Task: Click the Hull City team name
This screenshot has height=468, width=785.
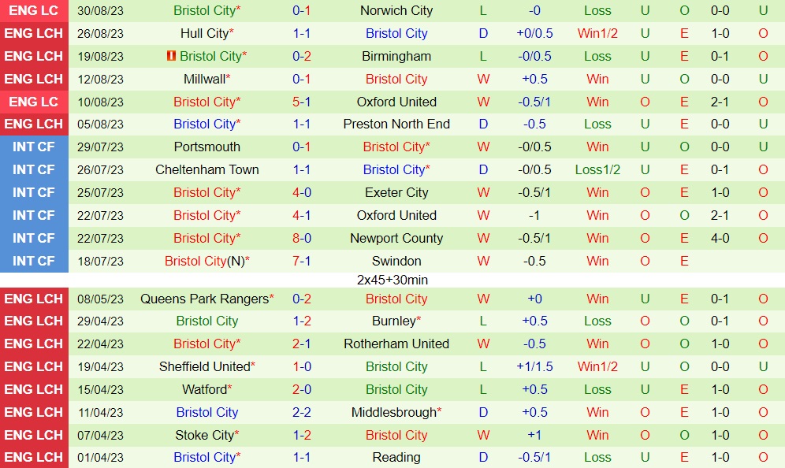Action: point(204,34)
